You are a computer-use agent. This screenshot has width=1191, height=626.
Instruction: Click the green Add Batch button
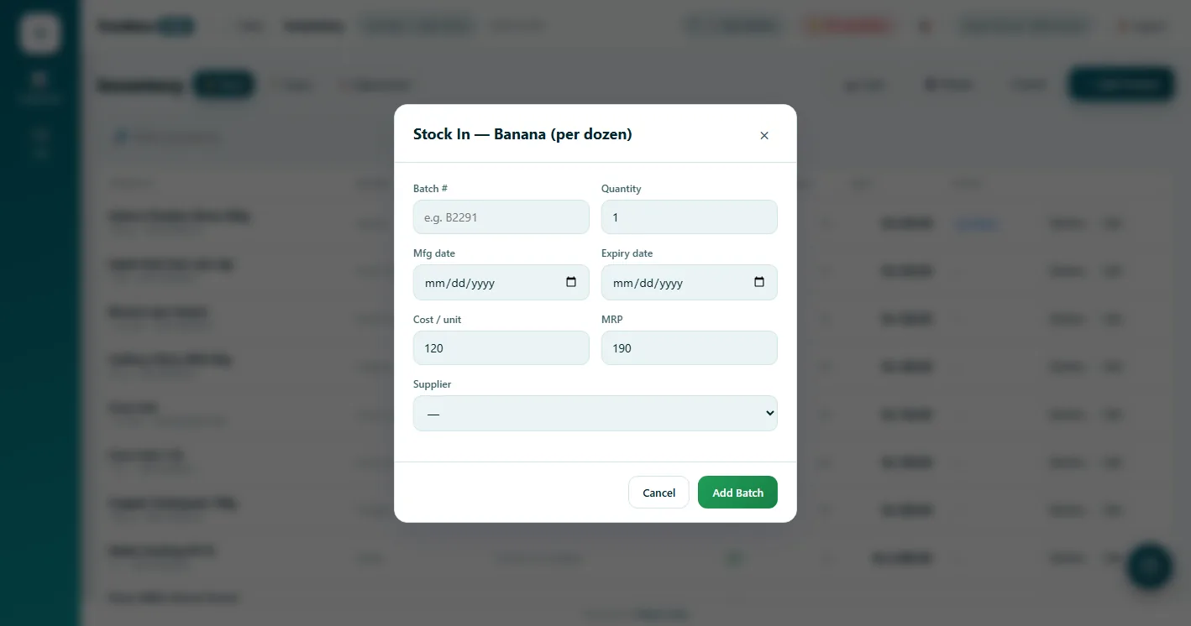(x=737, y=493)
